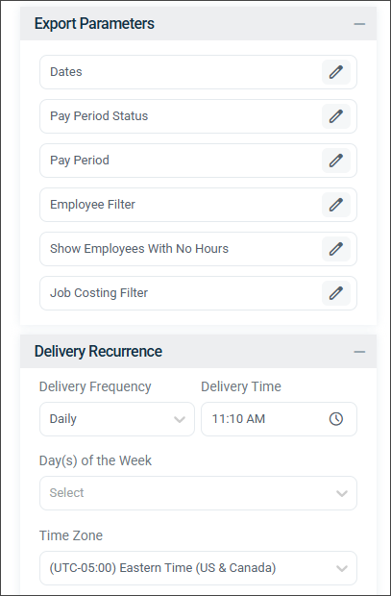
Task: Collapse the Export Parameters section
Action: tap(359, 24)
